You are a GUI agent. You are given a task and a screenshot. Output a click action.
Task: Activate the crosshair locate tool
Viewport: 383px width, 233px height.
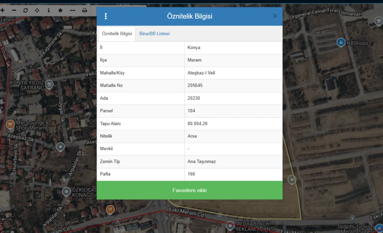37,10
